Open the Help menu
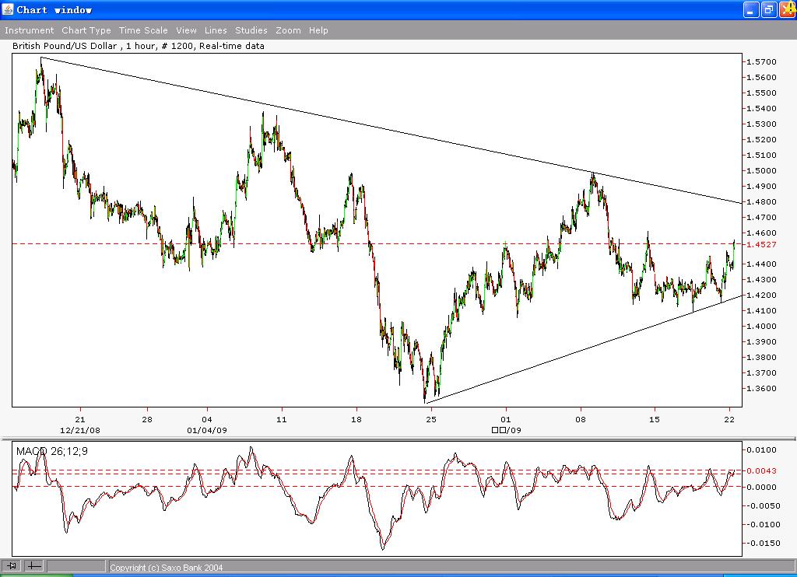 tap(318, 30)
